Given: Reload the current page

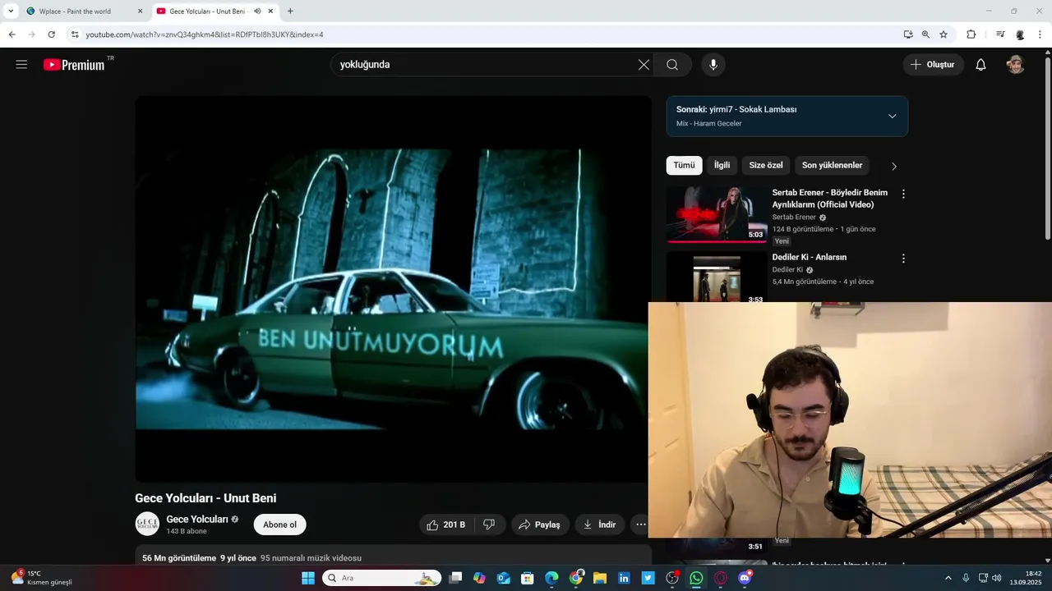Looking at the screenshot, I should [51, 34].
